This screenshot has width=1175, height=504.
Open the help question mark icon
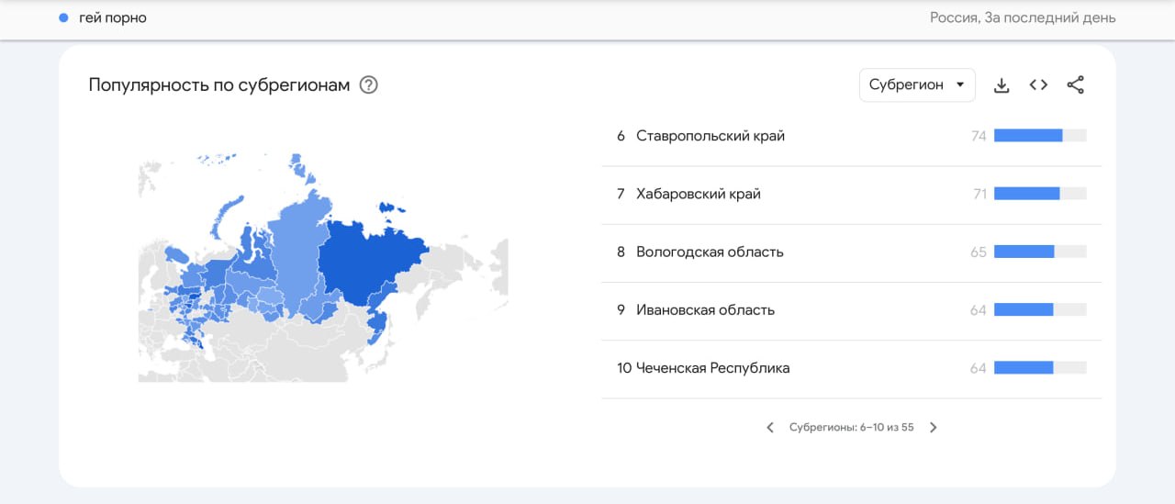point(369,85)
